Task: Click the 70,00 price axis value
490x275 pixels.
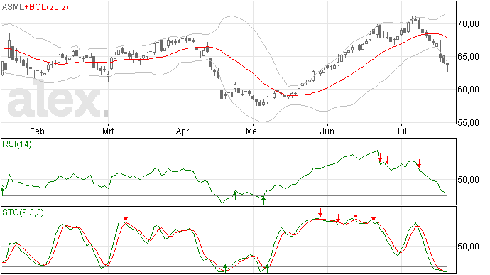Action: point(468,23)
